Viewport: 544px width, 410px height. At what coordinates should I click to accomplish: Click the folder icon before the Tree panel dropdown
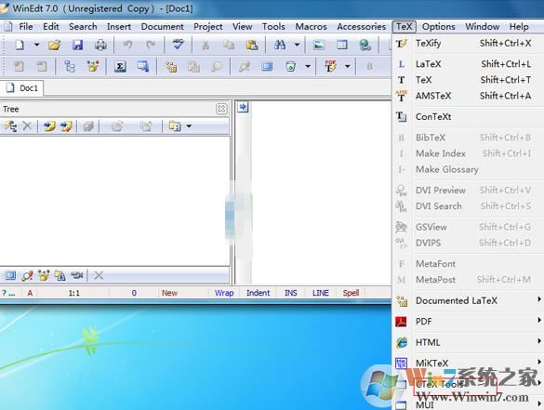175,126
